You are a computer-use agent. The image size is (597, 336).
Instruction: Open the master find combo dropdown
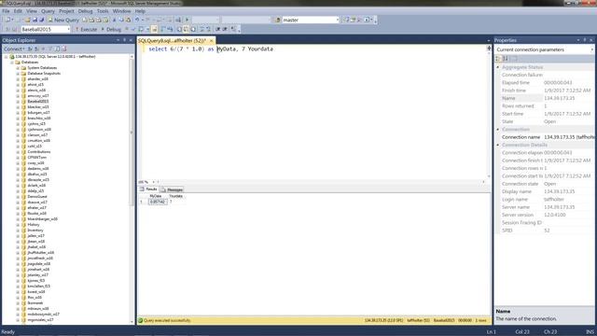click(338, 20)
